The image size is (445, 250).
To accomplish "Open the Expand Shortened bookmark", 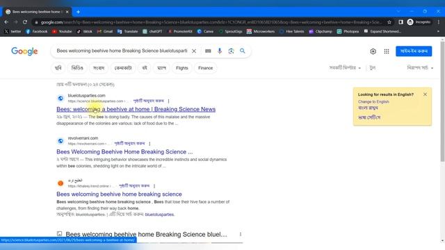I will click(382, 31).
